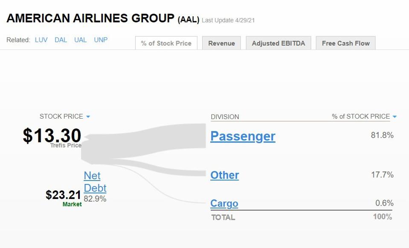Image resolution: width=409 pixels, height=248 pixels.
Task: Click the wide Passenger flow band in chart
Action: (x=171, y=137)
